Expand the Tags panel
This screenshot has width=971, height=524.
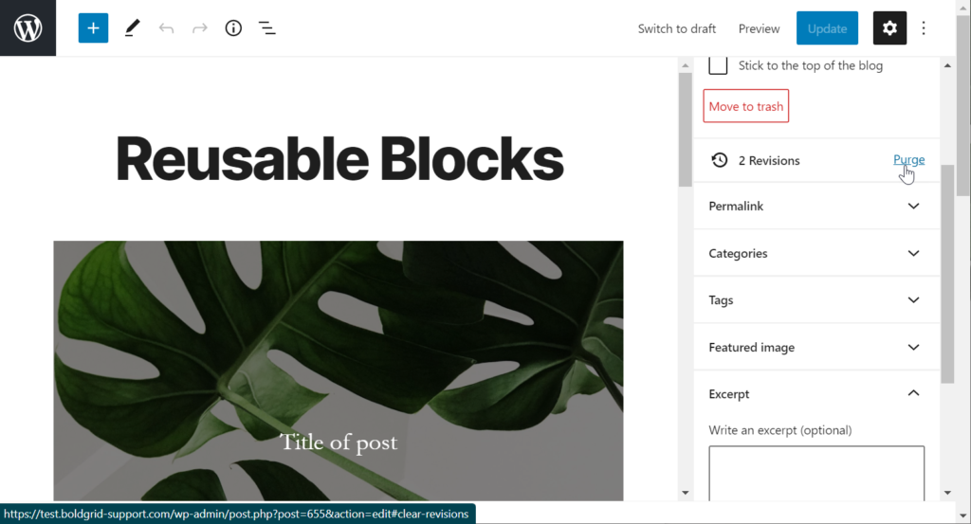tap(817, 300)
